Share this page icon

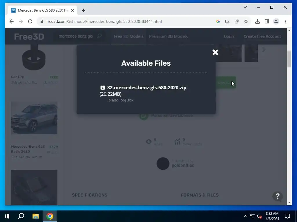237,21
